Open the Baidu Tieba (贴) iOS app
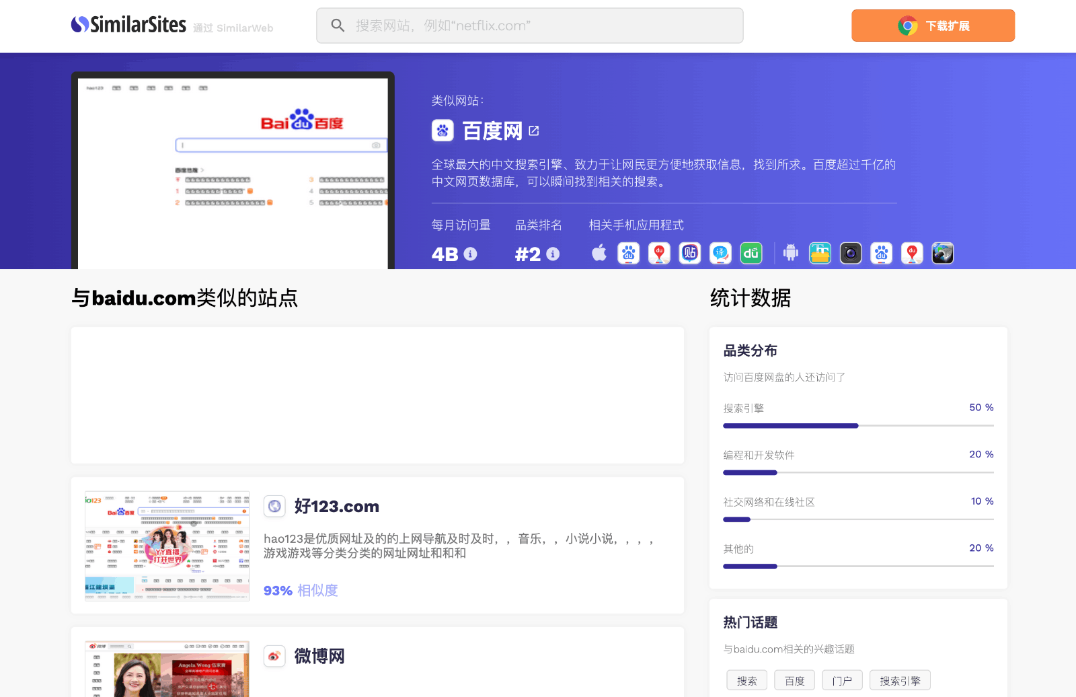The width and height of the screenshot is (1076, 697). pos(690,253)
